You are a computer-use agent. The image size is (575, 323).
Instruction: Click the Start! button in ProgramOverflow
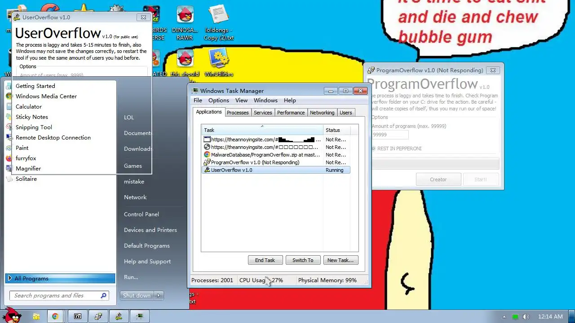click(480, 179)
